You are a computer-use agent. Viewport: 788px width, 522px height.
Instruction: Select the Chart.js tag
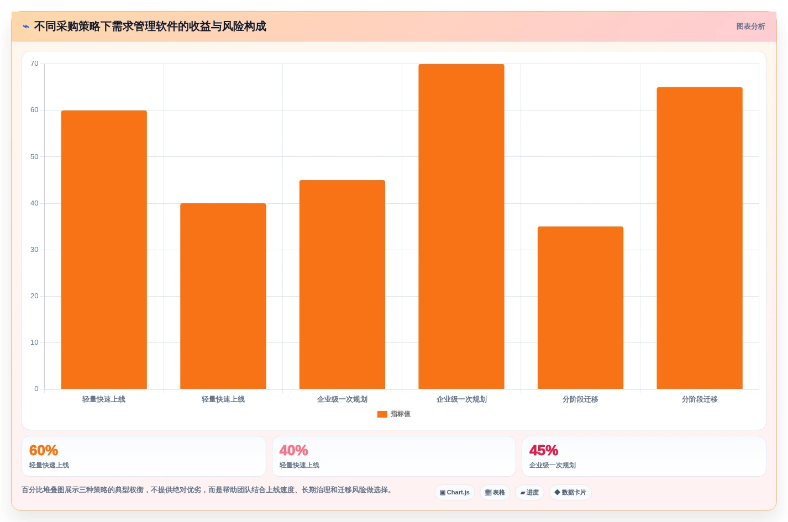(x=455, y=492)
